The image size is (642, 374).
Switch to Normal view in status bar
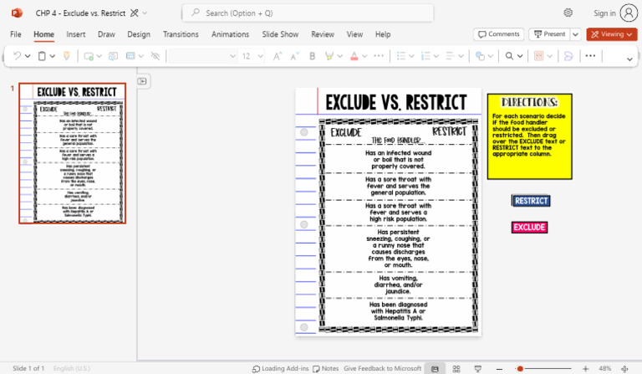(435, 369)
